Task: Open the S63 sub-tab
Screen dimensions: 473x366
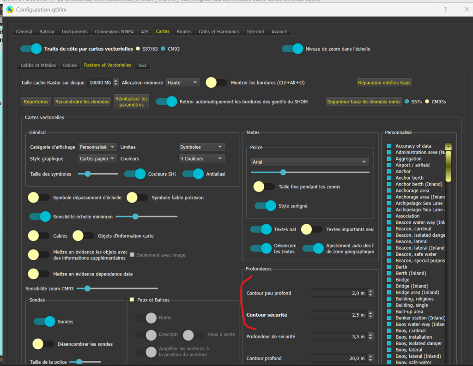Action: 142,66
